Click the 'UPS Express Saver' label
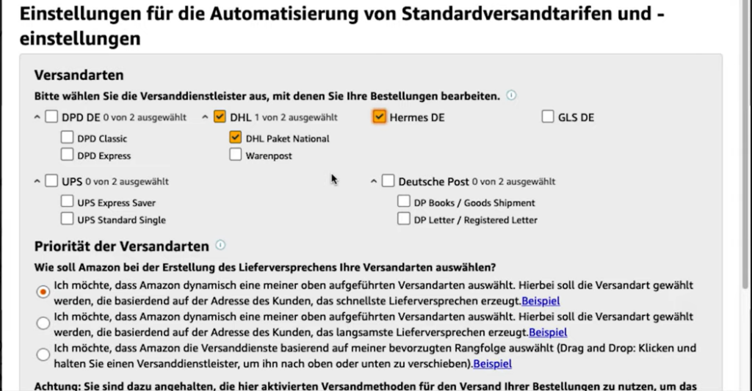This screenshot has height=391, width=752. tap(117, 202)
